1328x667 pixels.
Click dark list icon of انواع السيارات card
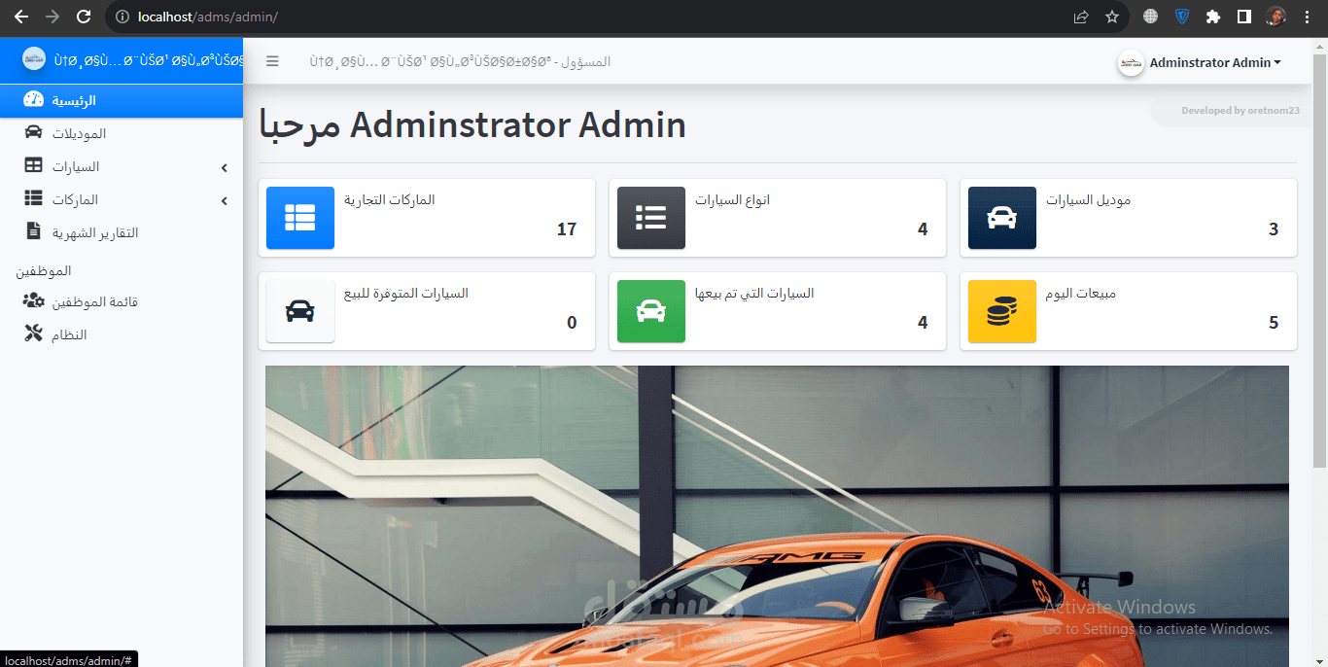651,218
